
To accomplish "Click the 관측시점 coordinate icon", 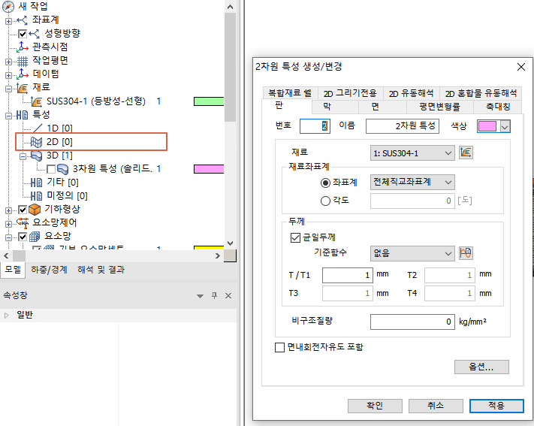I will pyautogui.click(x=23, y=47).
